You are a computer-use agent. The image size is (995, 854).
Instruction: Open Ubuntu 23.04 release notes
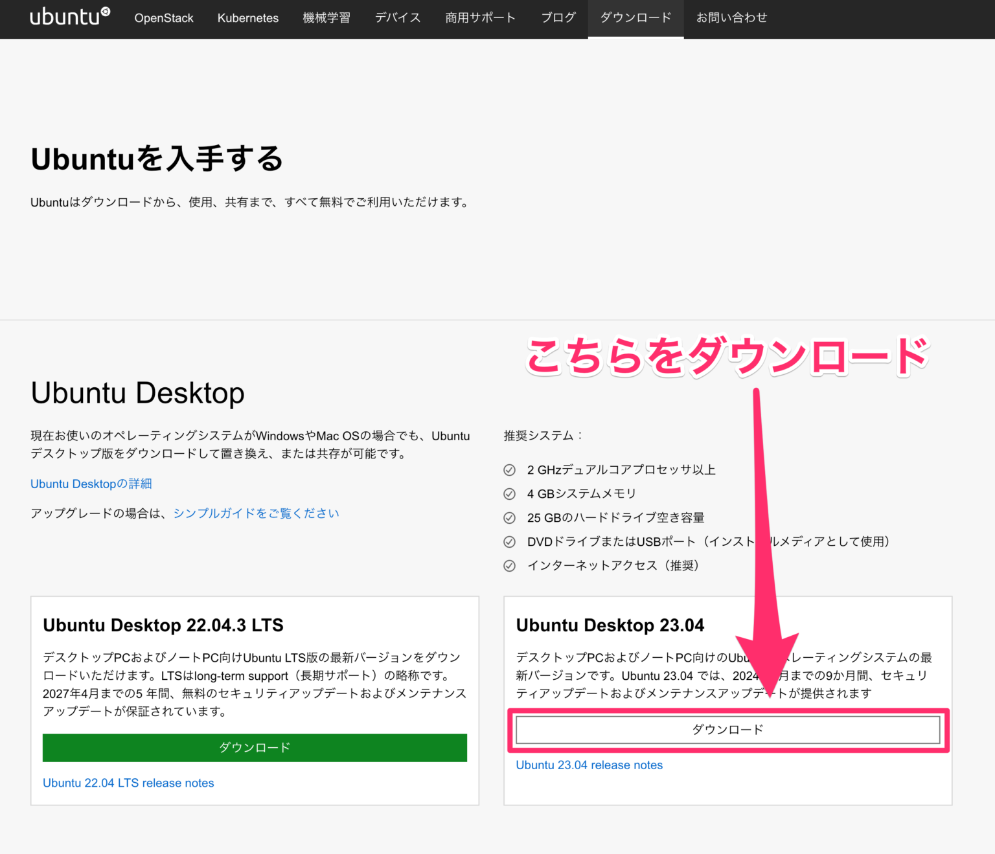[589, 765]
